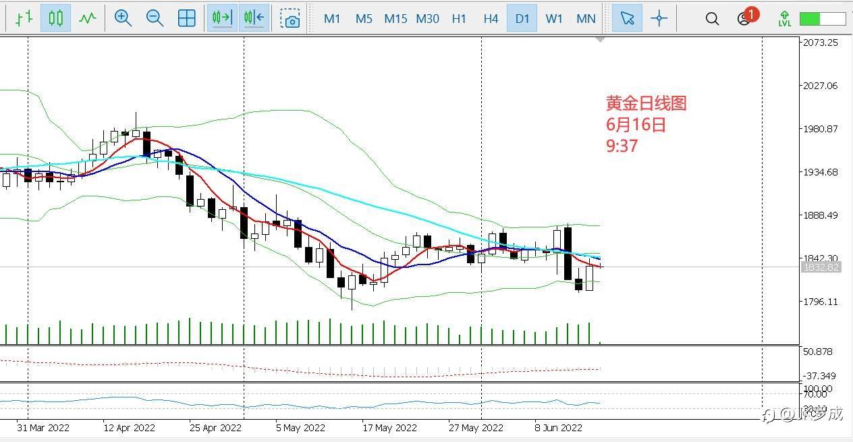Select the red 黄金日线图 text label
Viewport: 853px width, 442px height.
click(646, 103)
